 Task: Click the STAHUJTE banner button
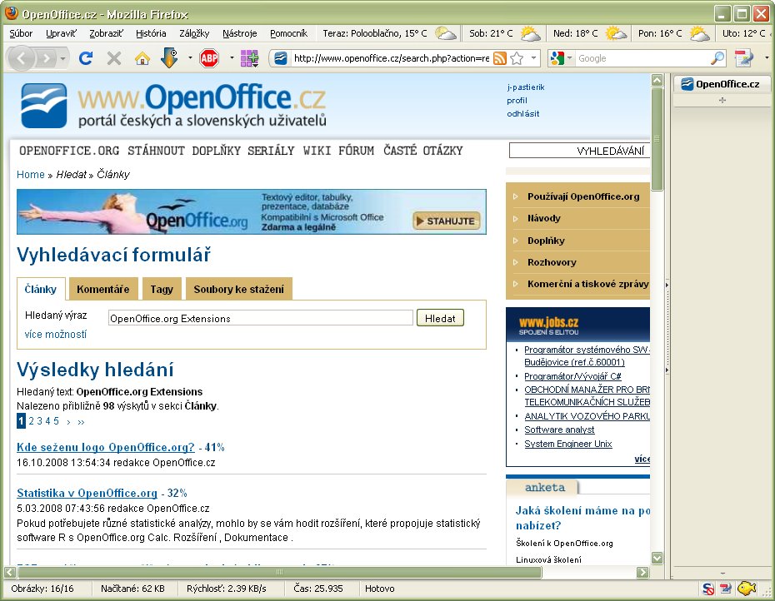[447, 221]
